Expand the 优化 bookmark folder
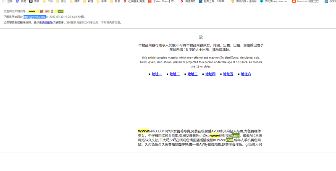The width and height of the screenshot is (336, 171). pyautogui.click(x=61, y=1)
